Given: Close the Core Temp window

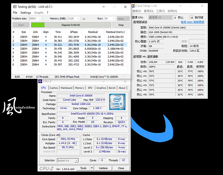Looking at the screenshot, I should (x=202, y=6).
